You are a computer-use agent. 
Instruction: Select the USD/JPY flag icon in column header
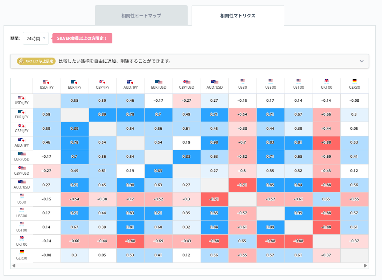[47, 82]
